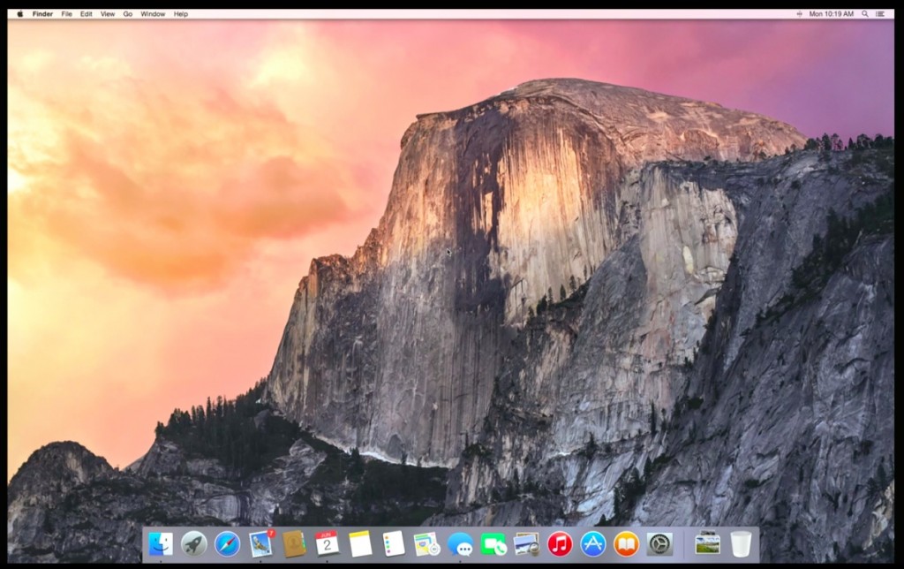This screenshot has height=569, width=904.
Task: Open the Go menu in Finder
Action: coord(127,13)
